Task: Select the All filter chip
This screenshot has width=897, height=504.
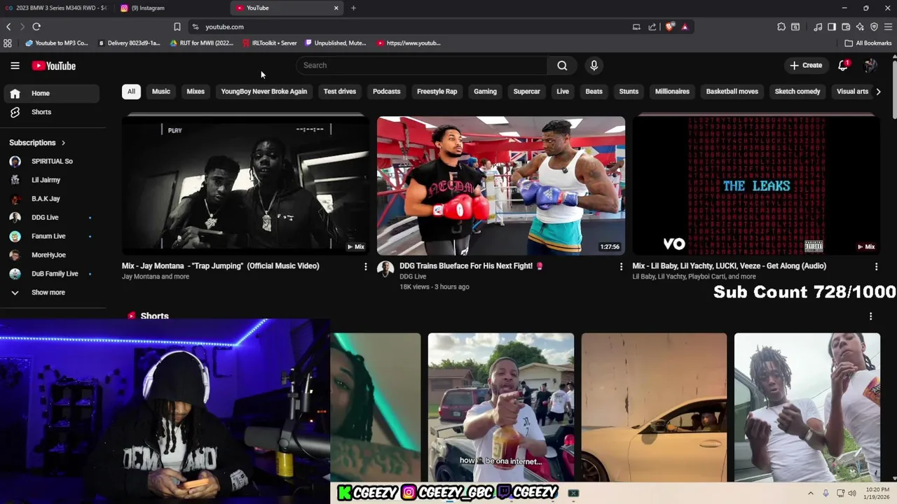Action: [131, 92]
